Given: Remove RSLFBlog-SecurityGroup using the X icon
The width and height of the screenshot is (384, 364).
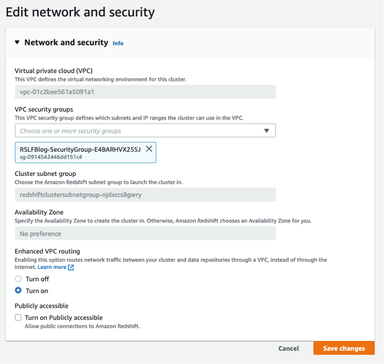Looking at the screenshot, I should [149, 149].
